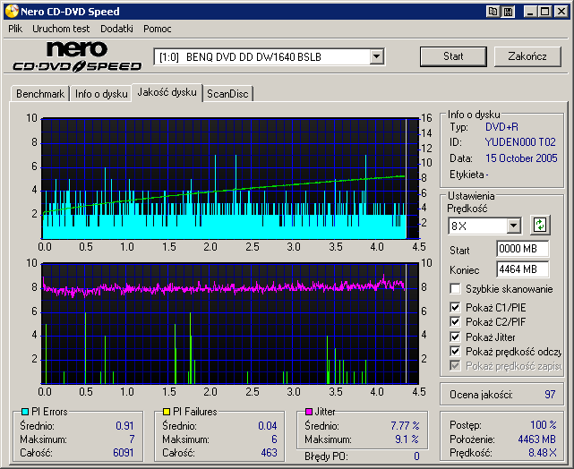Uncheck Pokaż C2/PIF
The width and height of the screenshot is (574, 469).
pos(455,322)
